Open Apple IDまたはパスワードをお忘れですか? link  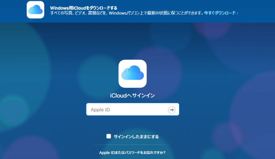(132, 152)
